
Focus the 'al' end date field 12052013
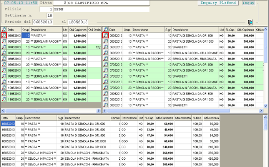tap(78, 22)
